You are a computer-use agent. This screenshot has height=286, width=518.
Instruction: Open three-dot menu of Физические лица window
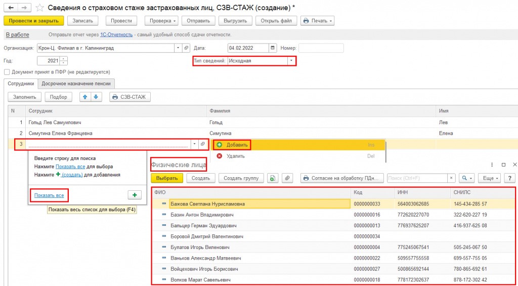point(492,165)
